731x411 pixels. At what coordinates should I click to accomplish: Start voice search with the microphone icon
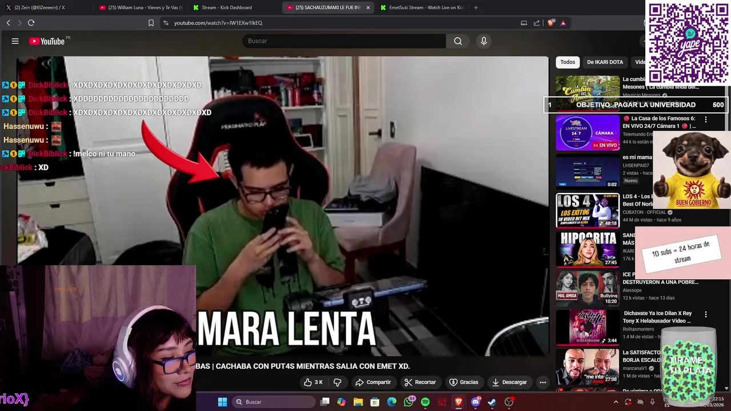484,41
